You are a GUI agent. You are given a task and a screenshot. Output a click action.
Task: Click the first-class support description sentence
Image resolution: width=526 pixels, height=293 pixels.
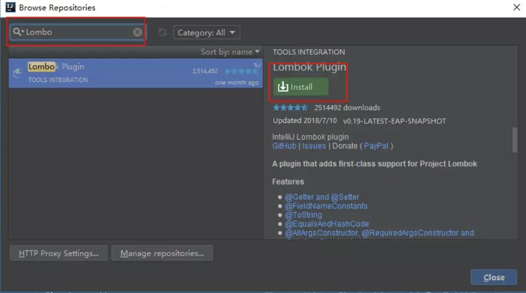click(x=375, y=164)
